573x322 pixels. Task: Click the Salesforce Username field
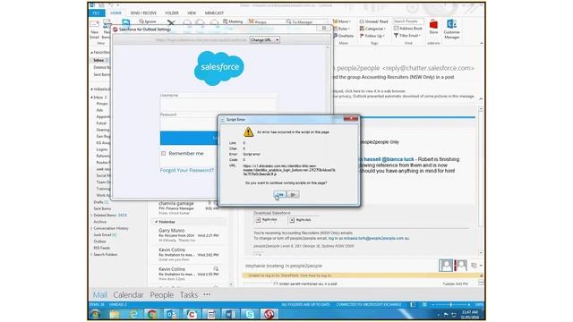point(218,105)
